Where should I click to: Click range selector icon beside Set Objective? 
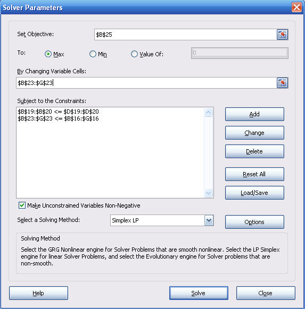click(x=282, y=35)
